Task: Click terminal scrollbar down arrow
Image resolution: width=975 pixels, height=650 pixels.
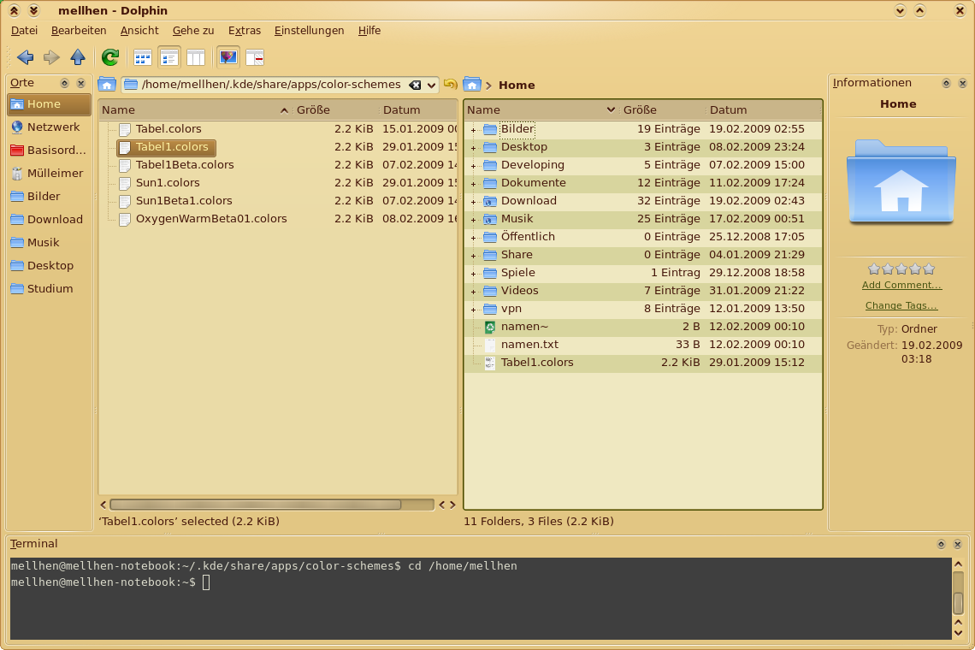Action: (958, 633)
